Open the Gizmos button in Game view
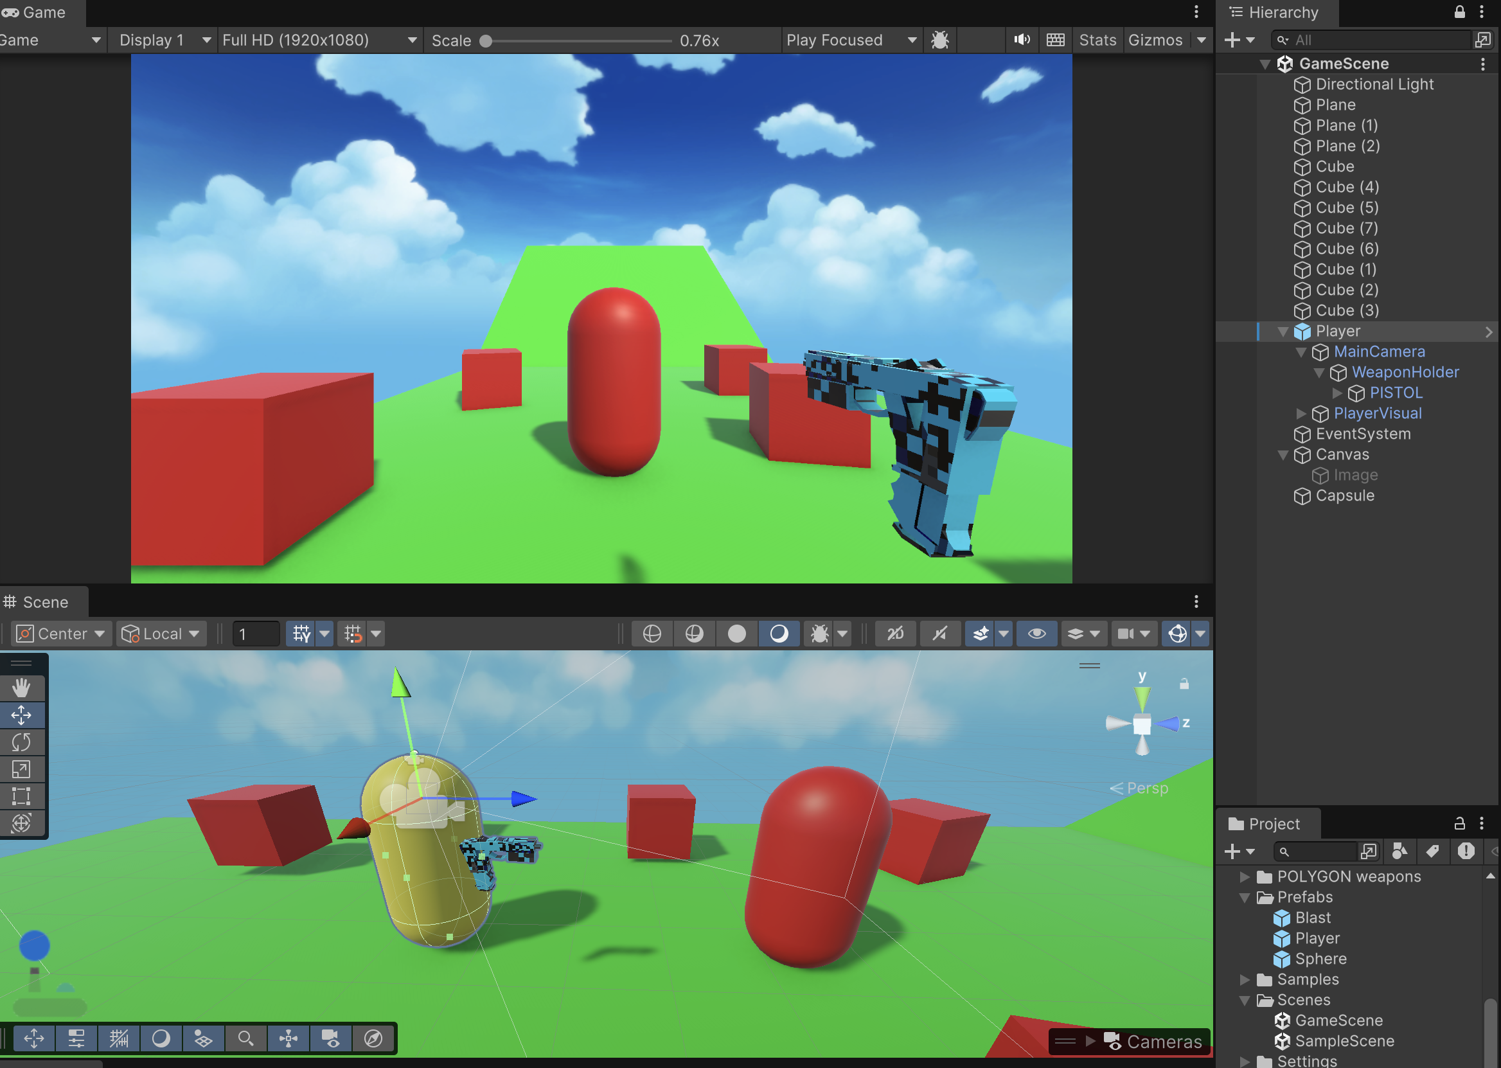This screenshot has height=1068, width=1501. coord(1155,40)
